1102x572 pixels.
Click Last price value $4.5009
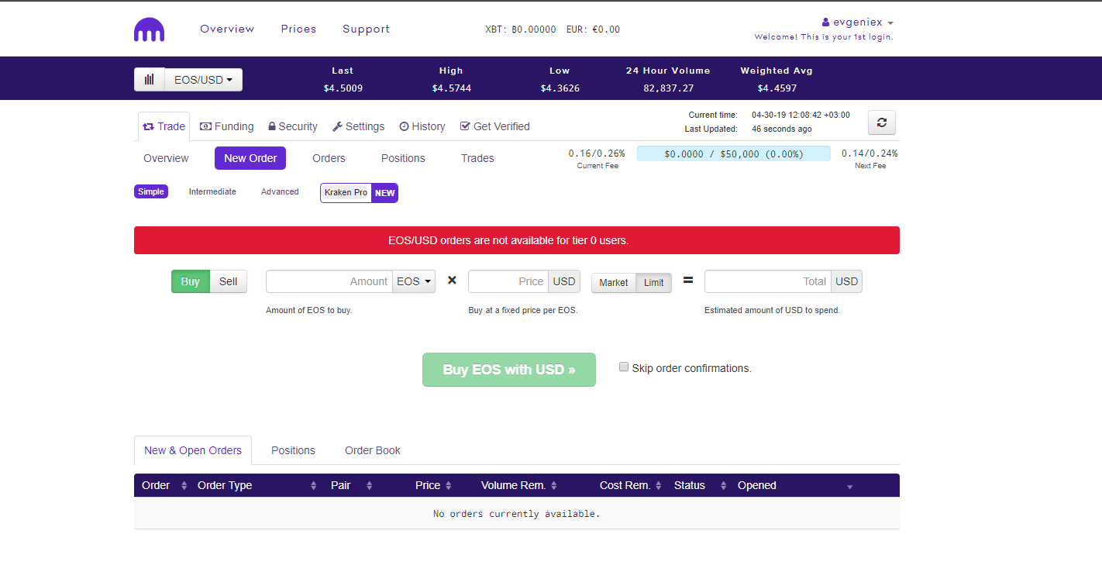pos(343,88)
